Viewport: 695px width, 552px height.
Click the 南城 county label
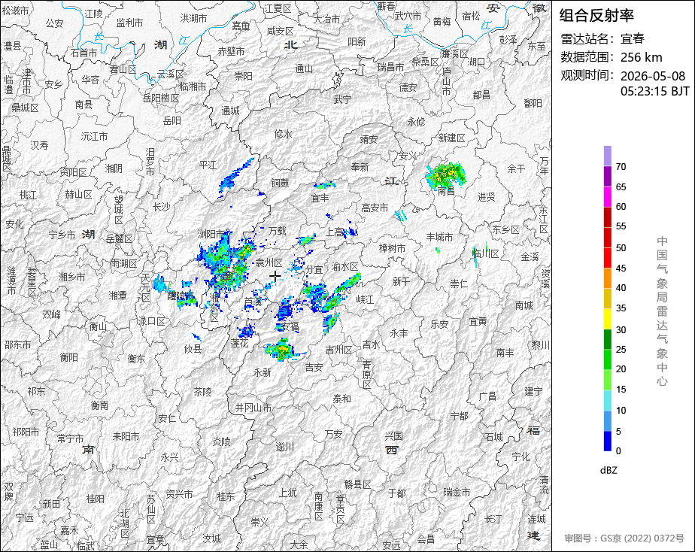click(x=524, y=305)
